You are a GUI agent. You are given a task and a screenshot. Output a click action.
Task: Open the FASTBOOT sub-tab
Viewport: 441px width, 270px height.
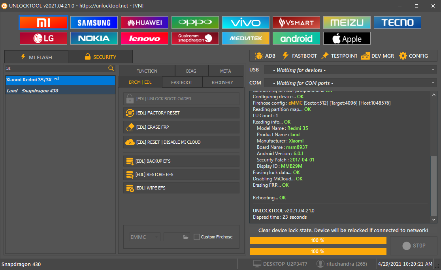[x=182, y=82]
